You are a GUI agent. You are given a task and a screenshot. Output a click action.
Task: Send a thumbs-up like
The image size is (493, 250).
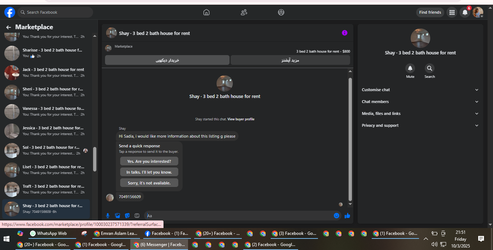pos(347,215)
